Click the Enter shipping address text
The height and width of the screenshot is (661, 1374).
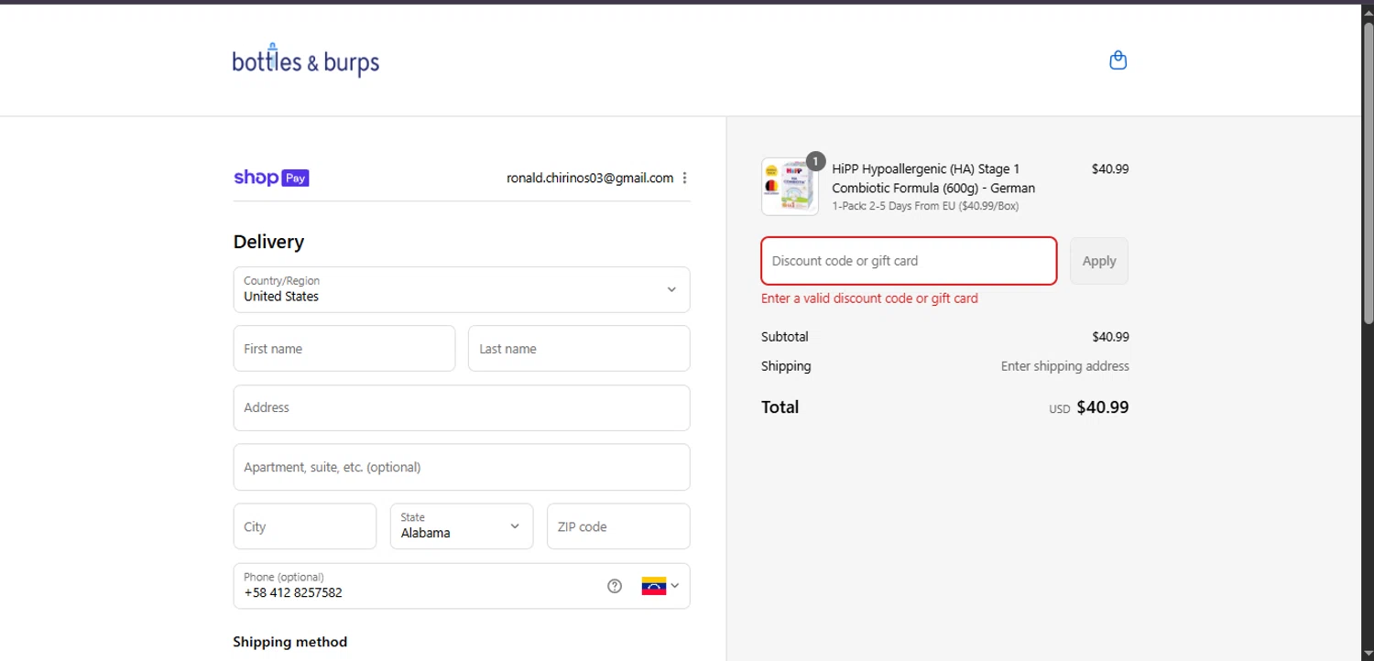point(1064,366)
